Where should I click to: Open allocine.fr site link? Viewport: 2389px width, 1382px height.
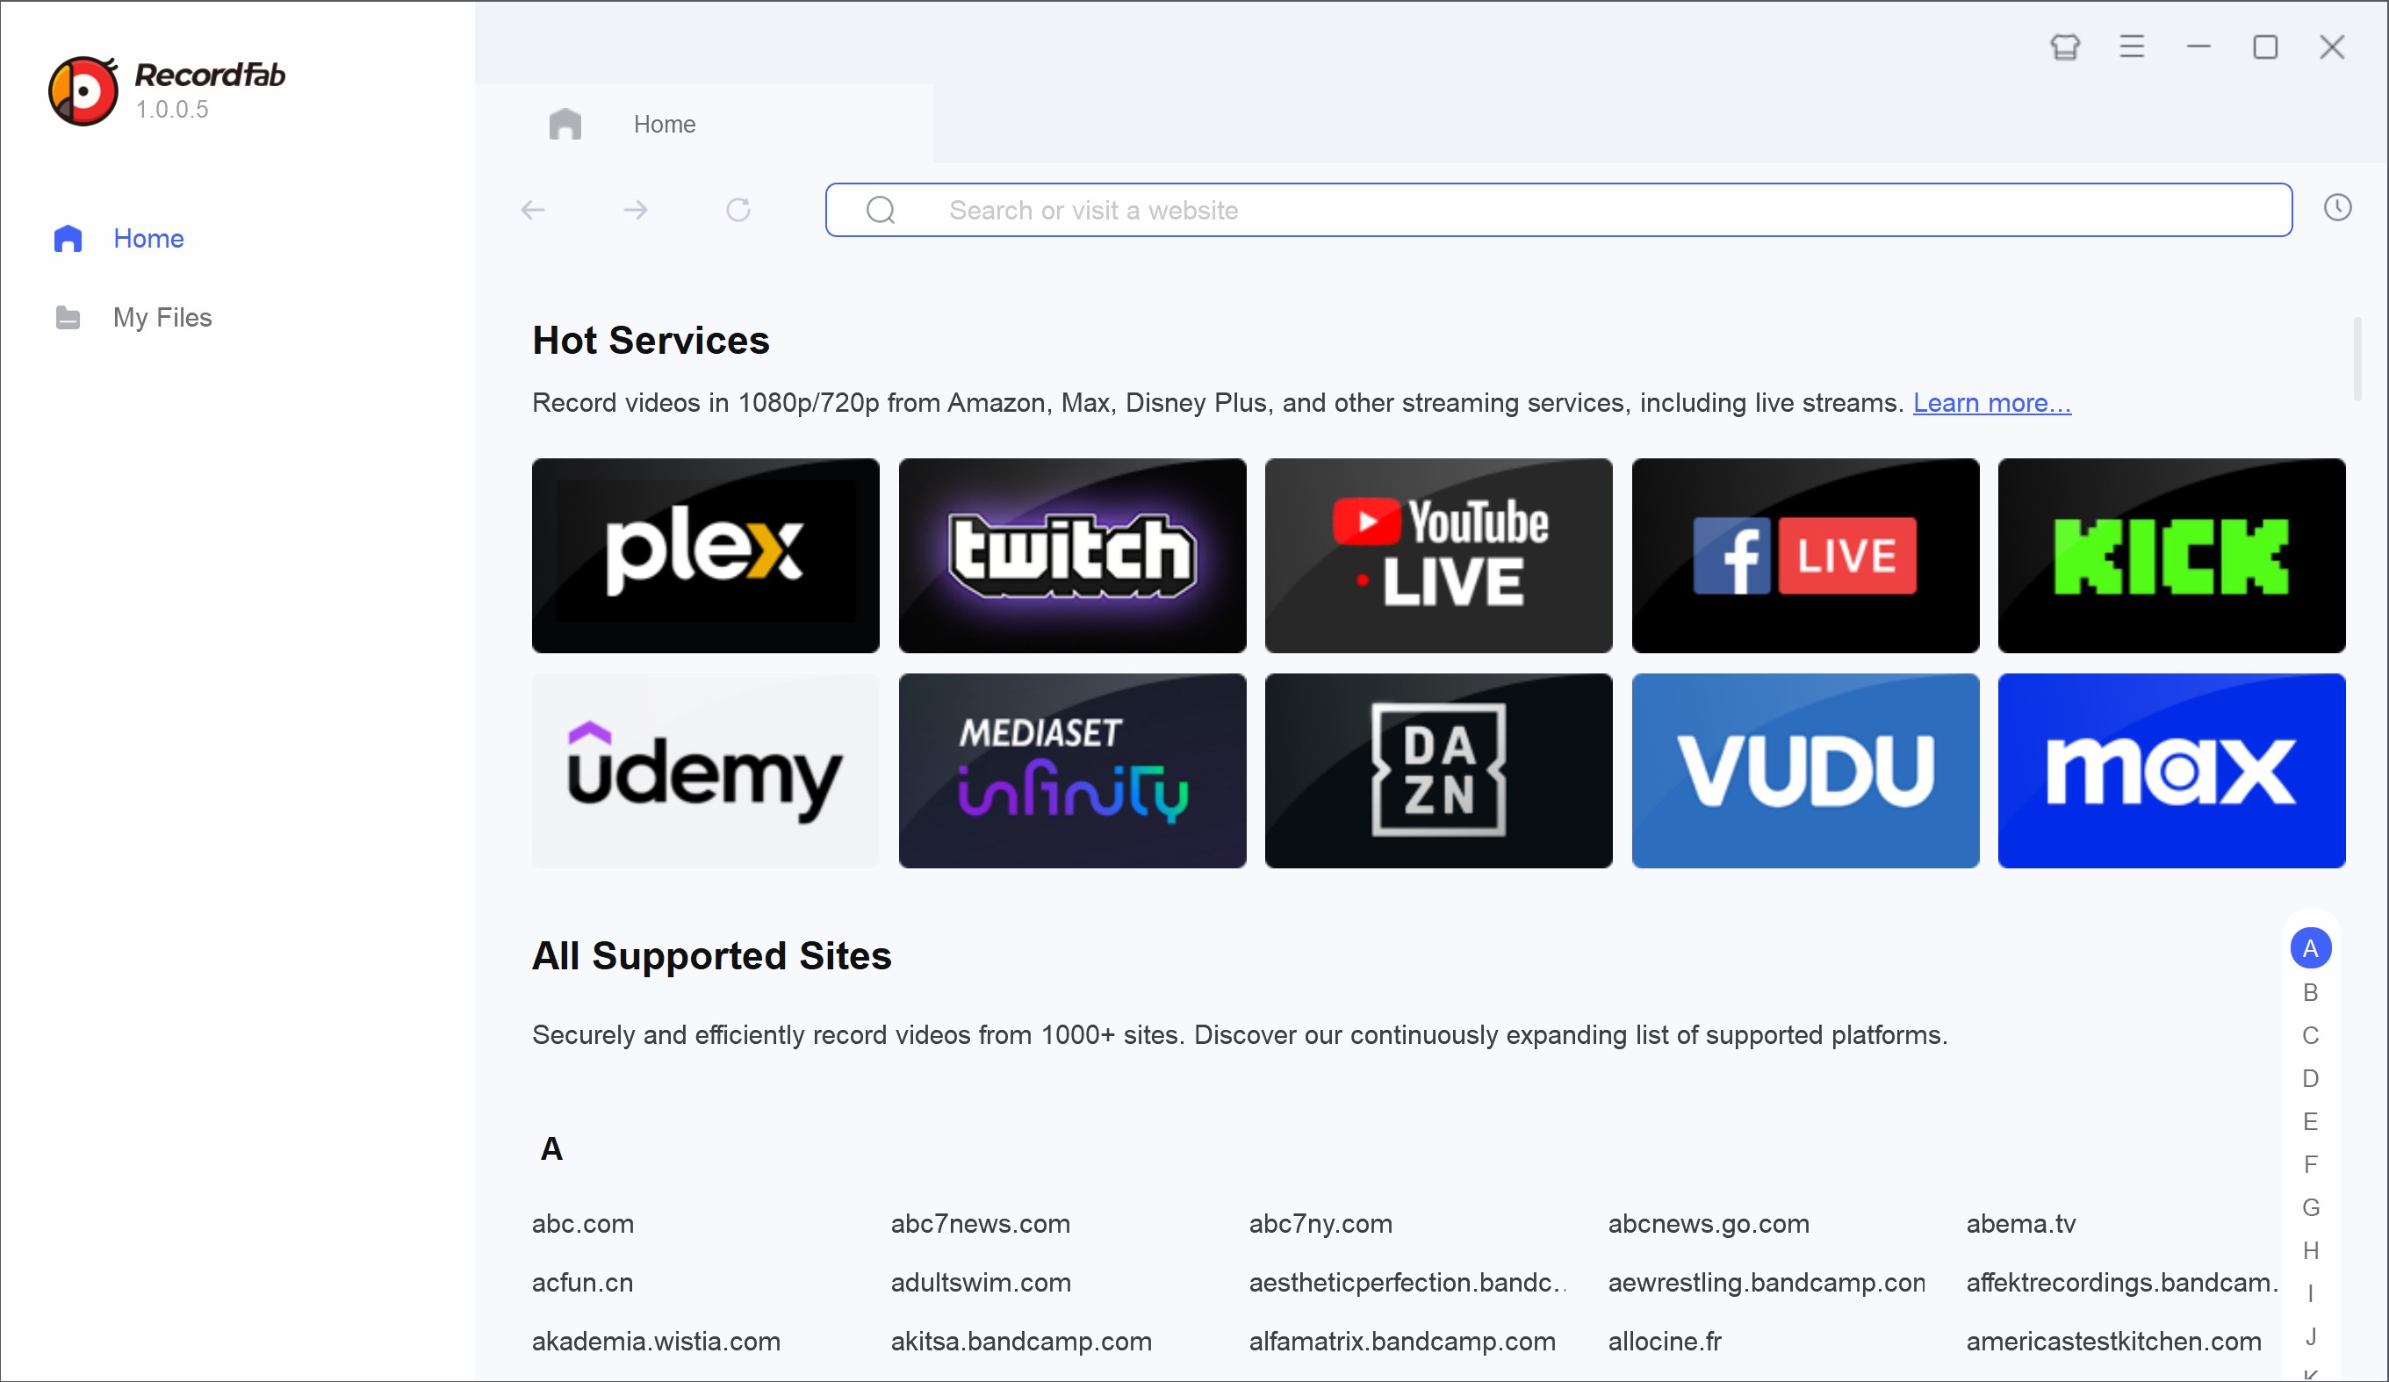pos(1665,1342)
